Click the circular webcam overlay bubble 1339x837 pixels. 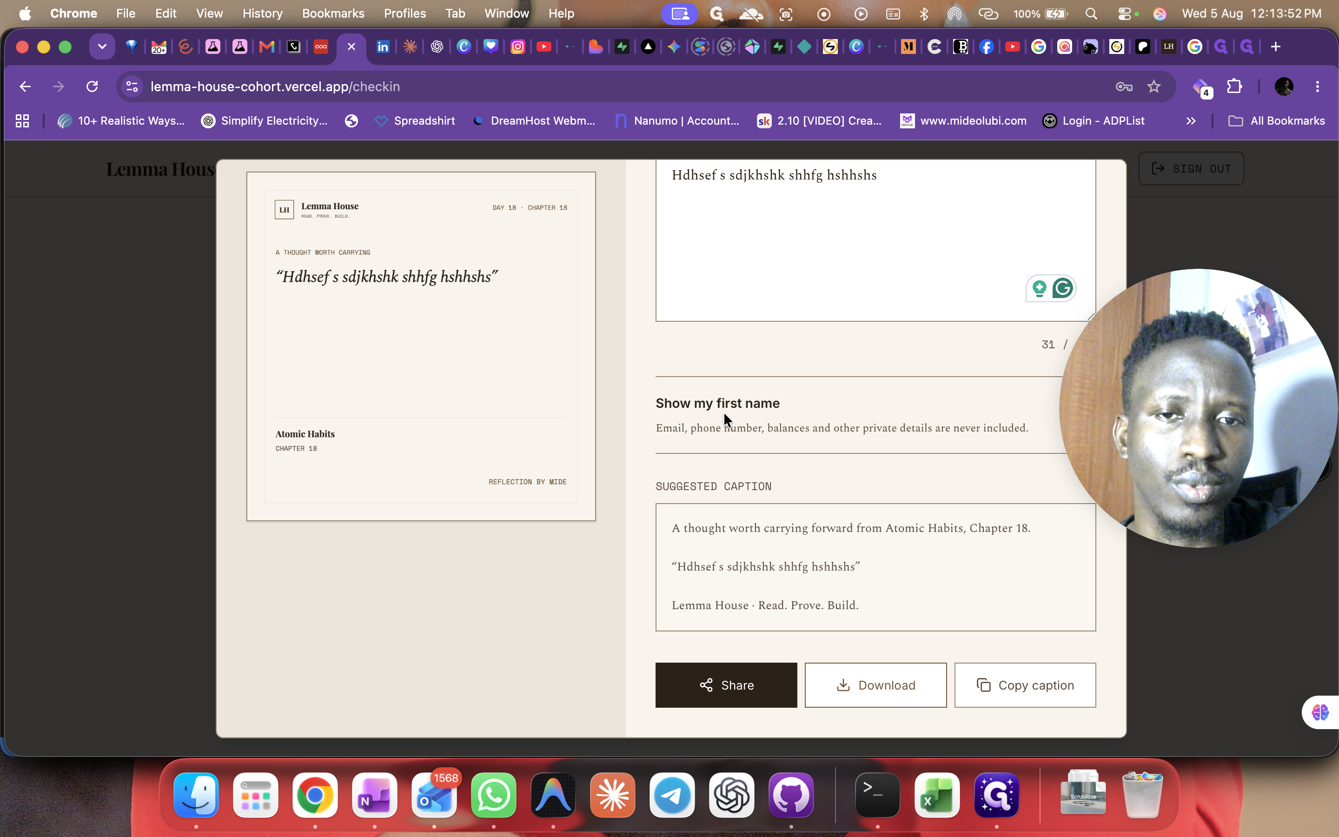pyautogui.click(x=1199, y=409)
